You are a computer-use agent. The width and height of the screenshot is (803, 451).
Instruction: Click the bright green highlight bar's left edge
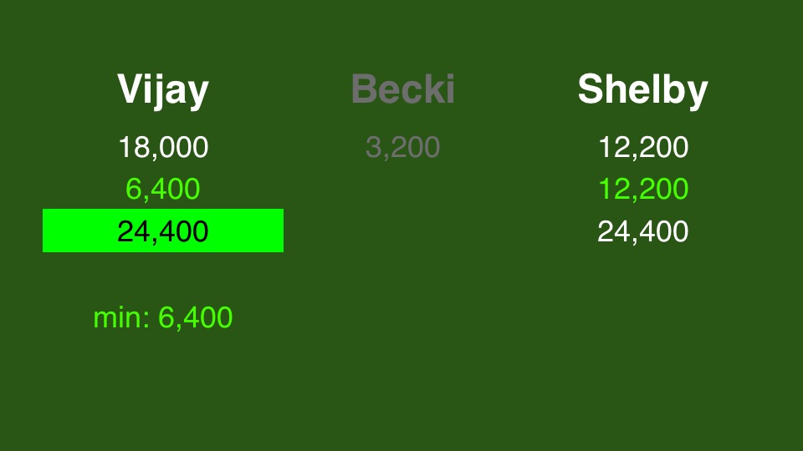click(44, 231)
